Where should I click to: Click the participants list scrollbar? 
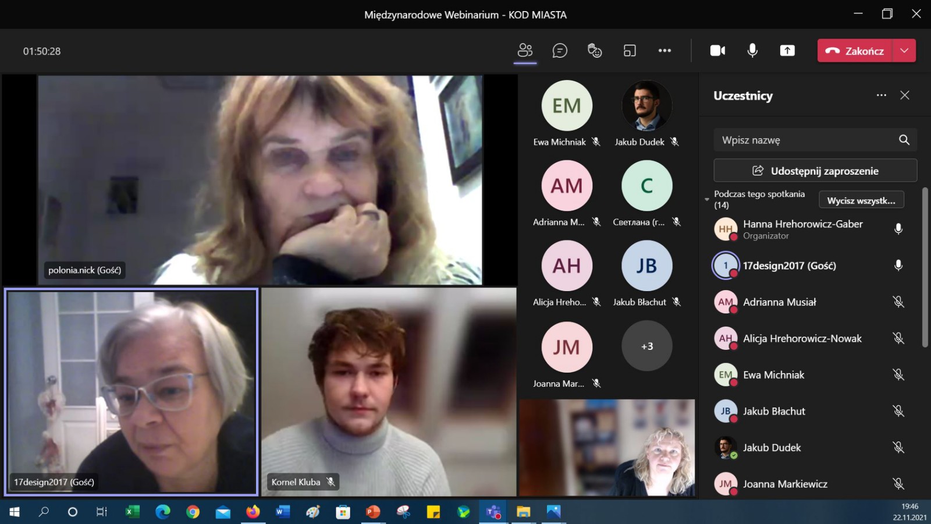coord(925,268)
